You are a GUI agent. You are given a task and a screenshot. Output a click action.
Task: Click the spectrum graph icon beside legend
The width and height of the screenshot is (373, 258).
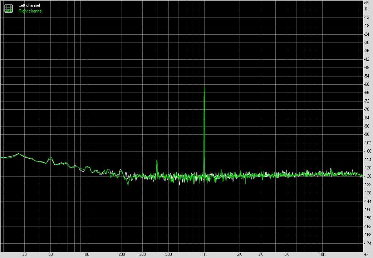[x=9, y=9]
